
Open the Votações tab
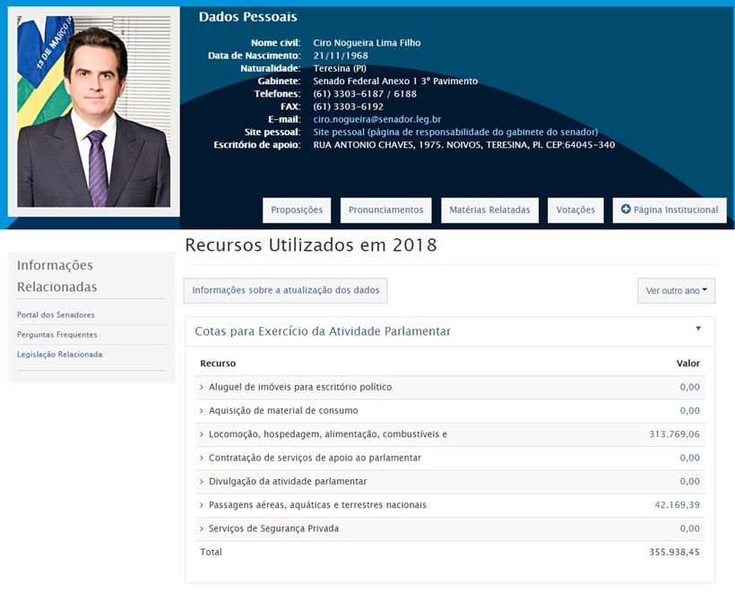575,210
